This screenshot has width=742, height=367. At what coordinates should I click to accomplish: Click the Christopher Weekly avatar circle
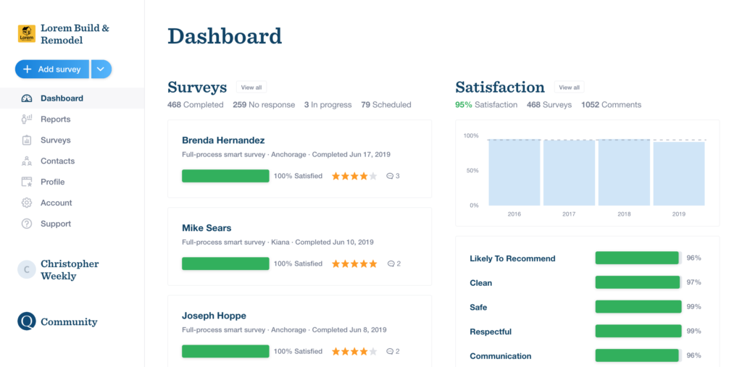point(27,269)
